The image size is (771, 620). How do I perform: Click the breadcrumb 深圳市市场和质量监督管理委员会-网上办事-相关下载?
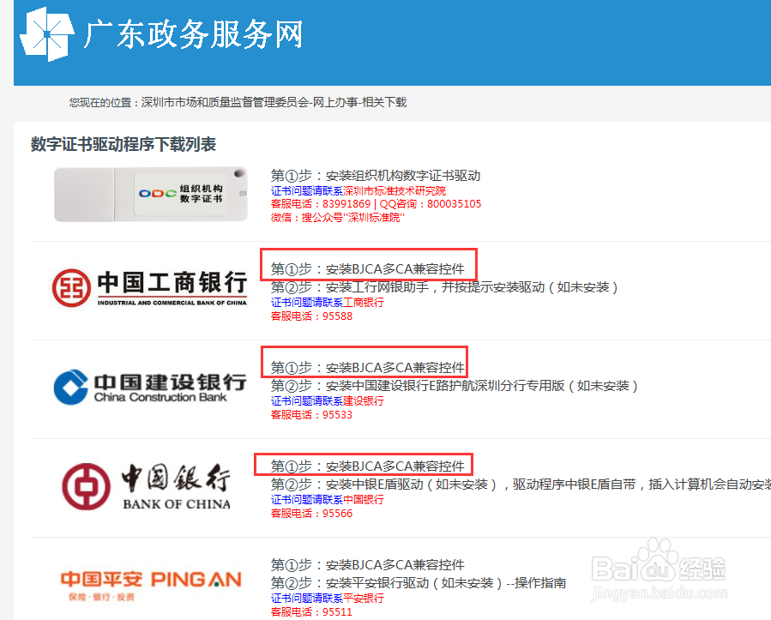pyautogui.click(x=274, y=102)
